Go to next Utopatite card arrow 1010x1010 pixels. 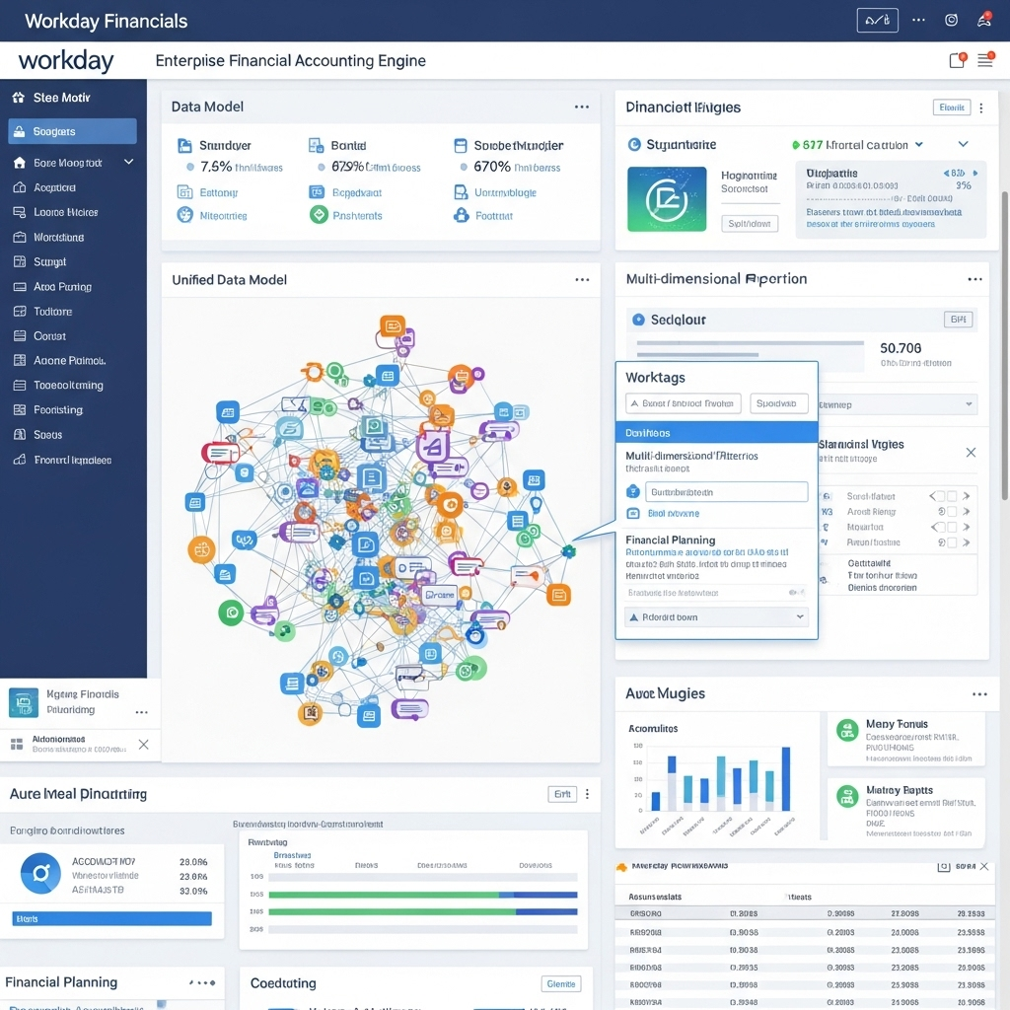975,173
